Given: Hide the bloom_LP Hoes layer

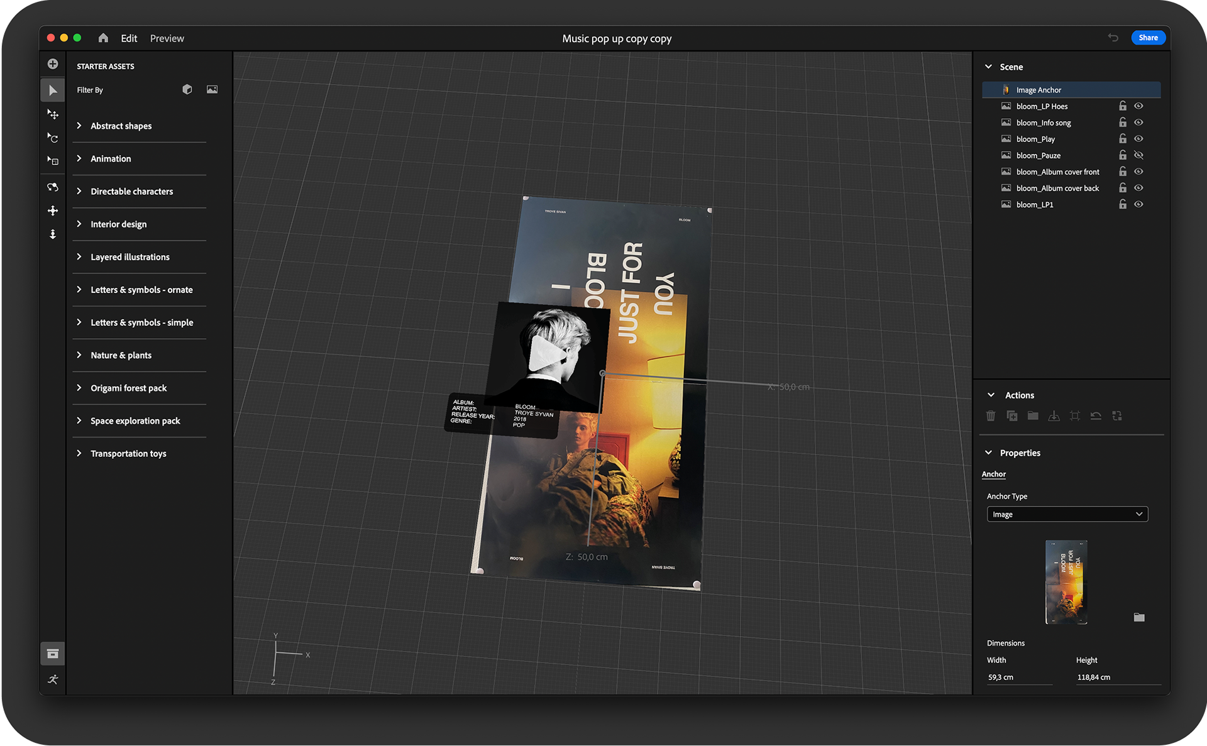Looking at the screenshot, I should tap(1138, 106).
